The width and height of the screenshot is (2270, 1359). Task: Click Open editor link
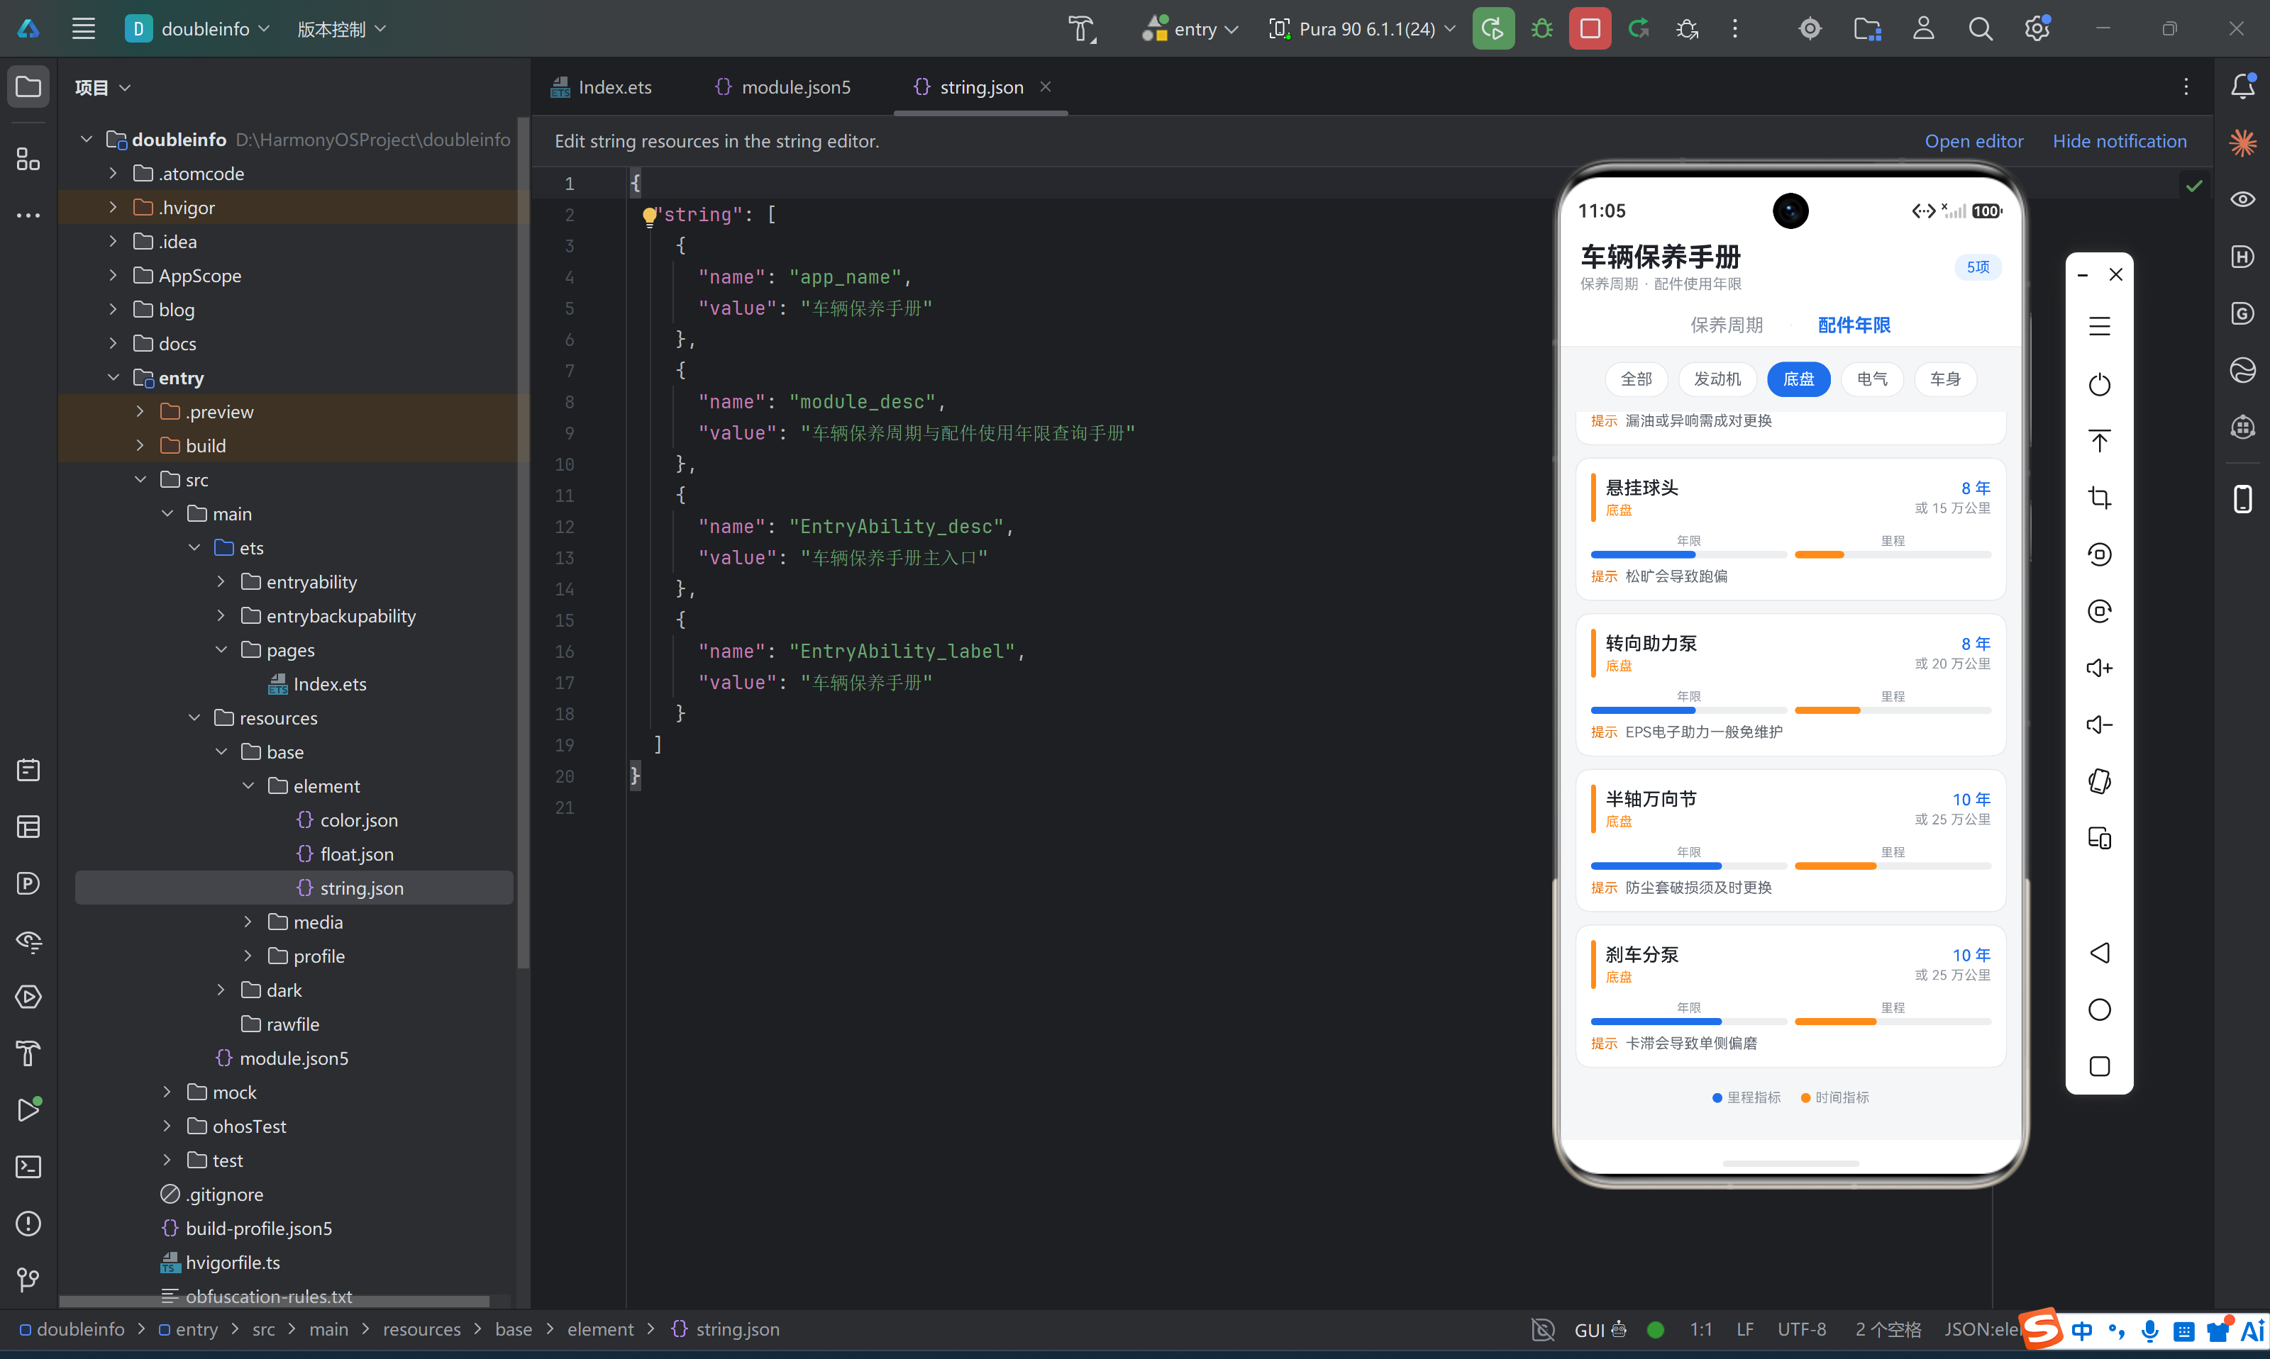click(1974, 141)
